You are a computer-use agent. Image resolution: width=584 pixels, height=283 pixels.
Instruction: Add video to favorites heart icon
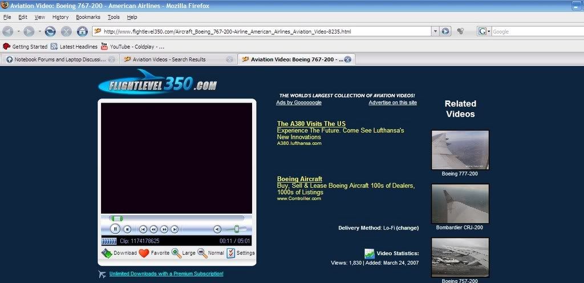point(144,253)
